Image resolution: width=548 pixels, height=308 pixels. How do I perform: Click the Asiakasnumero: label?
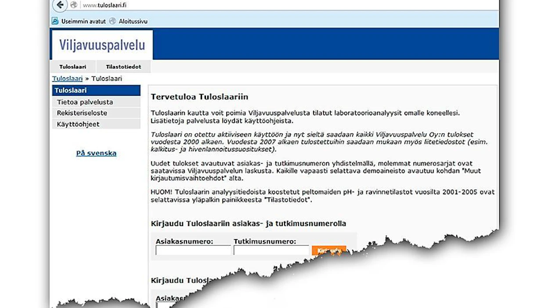[x=184, y=241]
